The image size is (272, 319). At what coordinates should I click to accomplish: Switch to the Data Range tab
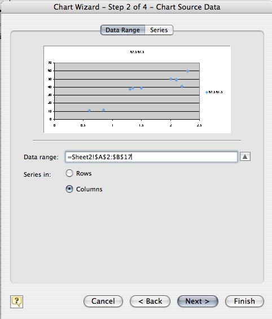click(122, 30)
